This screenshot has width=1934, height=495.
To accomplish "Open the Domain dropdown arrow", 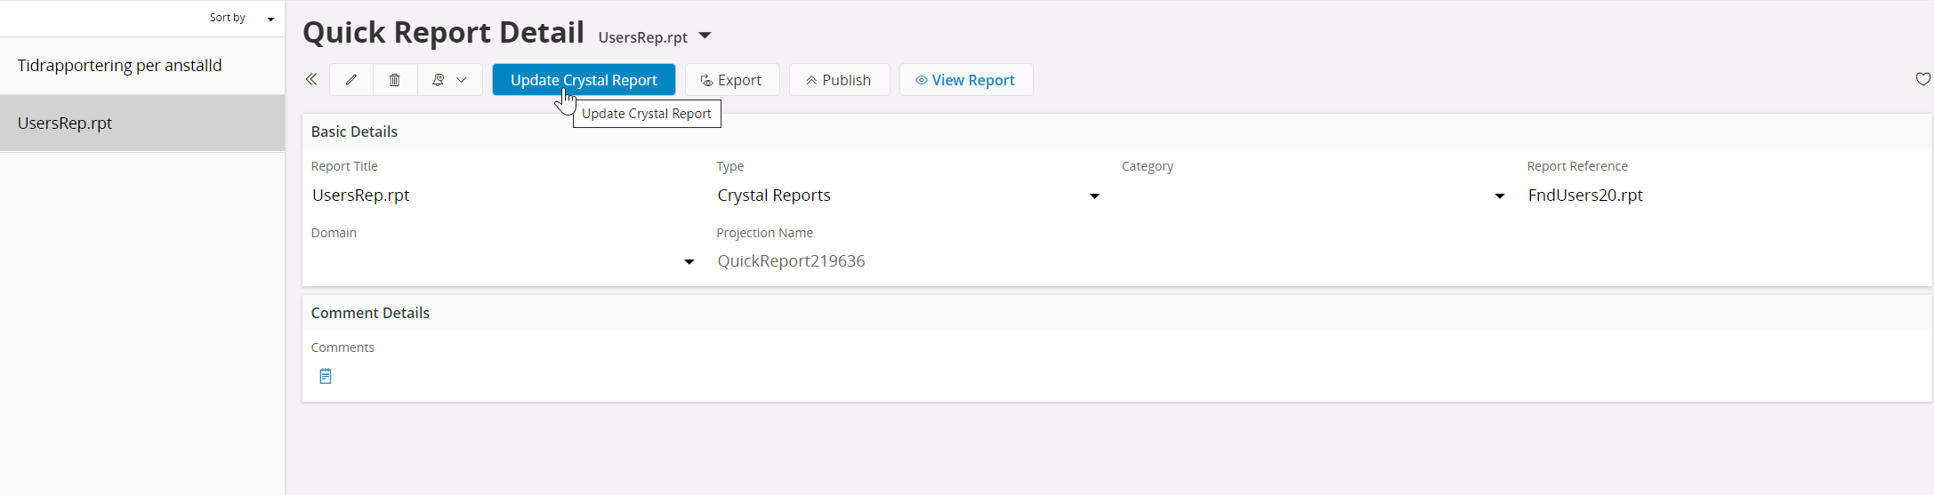I will (689, 262).
